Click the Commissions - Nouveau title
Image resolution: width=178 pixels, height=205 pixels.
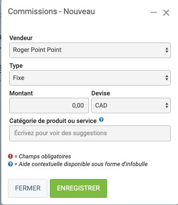[51, 11]
